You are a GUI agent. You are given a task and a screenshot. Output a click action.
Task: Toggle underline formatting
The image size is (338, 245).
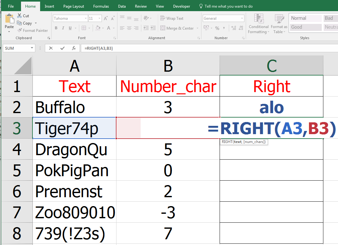pos(69,28)
